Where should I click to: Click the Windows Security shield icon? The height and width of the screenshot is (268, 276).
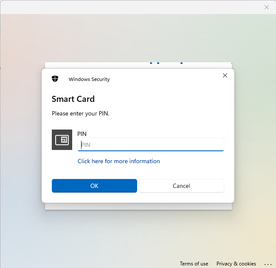tap(55, 79)
